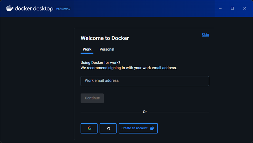Screen dimensions: 253x143
Task: Focus the Work email address field
Action: tap(145, 81)
